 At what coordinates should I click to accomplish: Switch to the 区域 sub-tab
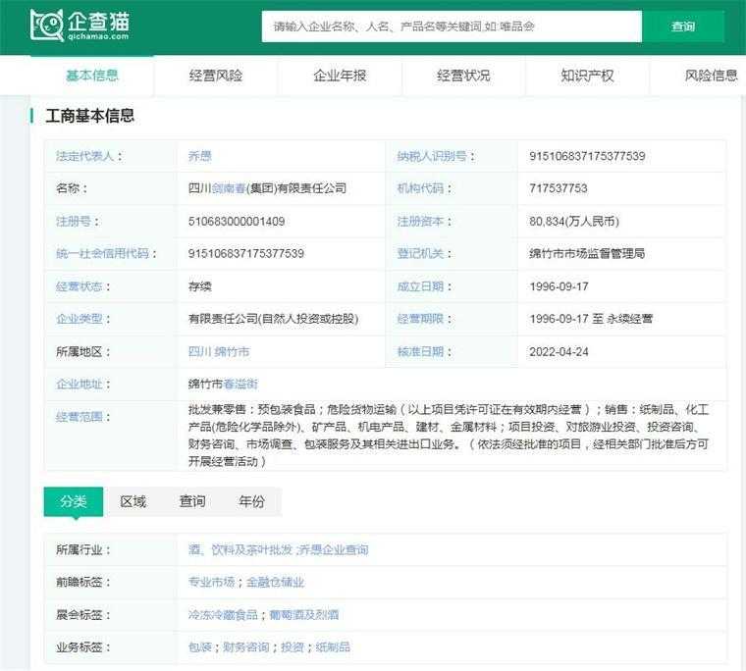(x=133, y=501)
